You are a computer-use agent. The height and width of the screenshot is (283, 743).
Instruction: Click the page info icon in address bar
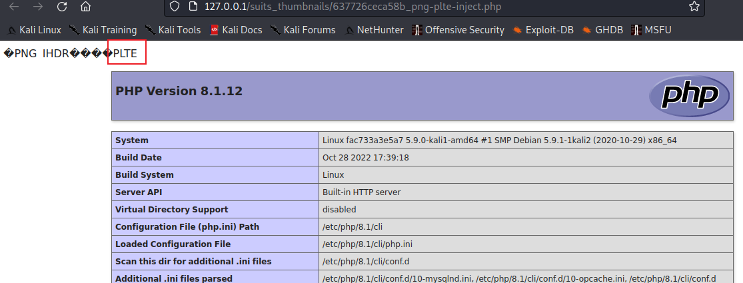[193, 6]
